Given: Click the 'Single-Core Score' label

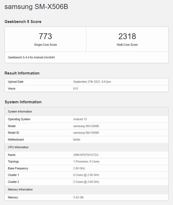Looking at the screenshot, I should coord(45,45).
